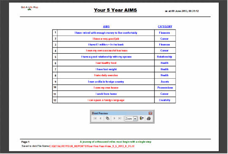Click Health category in row 6
Viewport: 228px width, 154px height.
(165, 63)
